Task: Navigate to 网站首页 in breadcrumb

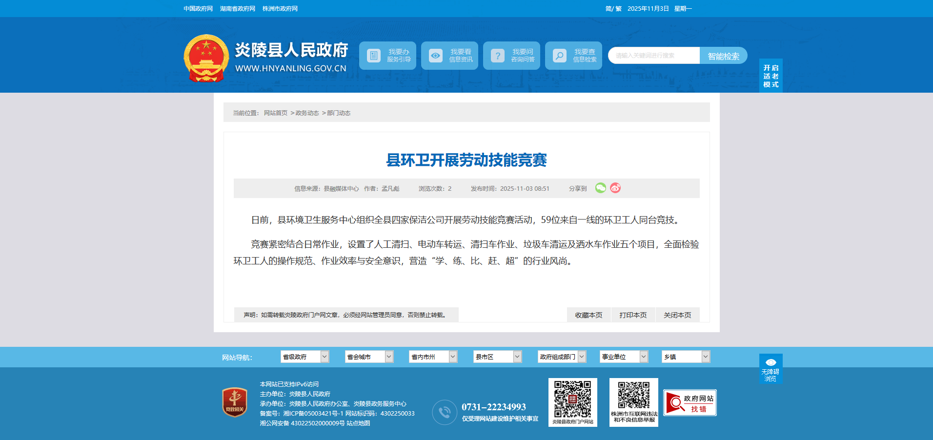Action: pos(276,113)
